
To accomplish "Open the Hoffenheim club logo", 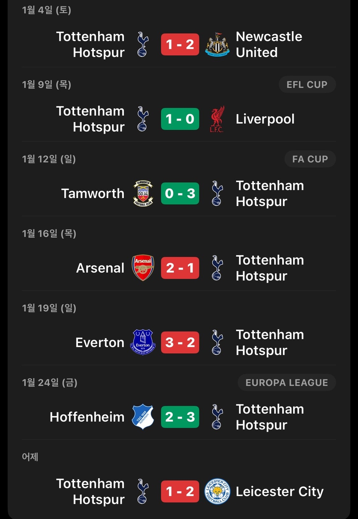I will pos(143,417).
